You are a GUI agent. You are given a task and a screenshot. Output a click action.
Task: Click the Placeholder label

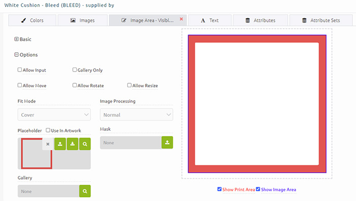pos(29,130)
